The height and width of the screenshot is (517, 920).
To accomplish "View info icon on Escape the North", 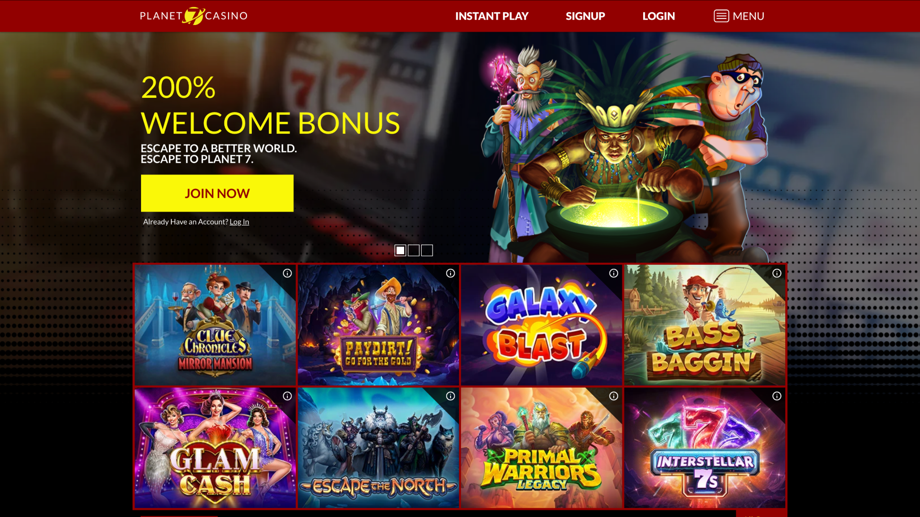I will tap(451, 396).
